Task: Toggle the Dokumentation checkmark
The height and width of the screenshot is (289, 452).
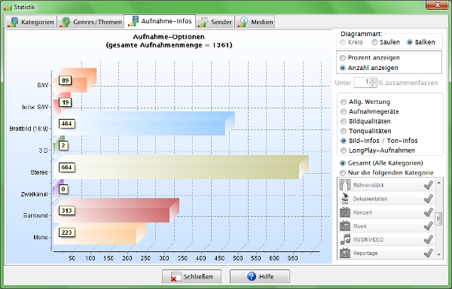Action: 429,199
